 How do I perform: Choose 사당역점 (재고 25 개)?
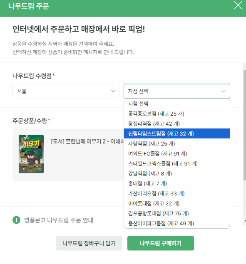click(177, 143)
